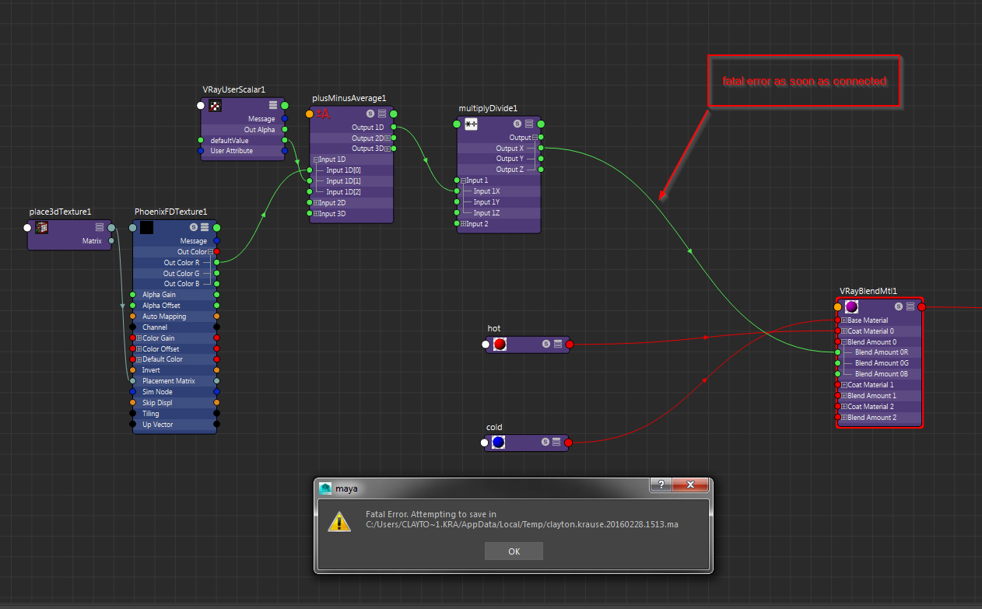982x609 pixels.
Task: Close the maya fatal error dialog
Action: pos(690,485)
